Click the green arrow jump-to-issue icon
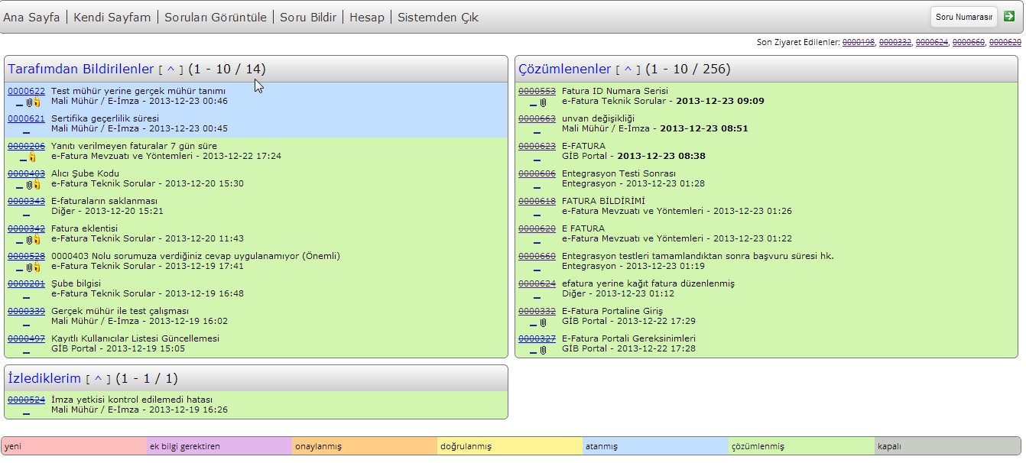This screenshot has width=1026, height=463. (x=1008, y=16)
